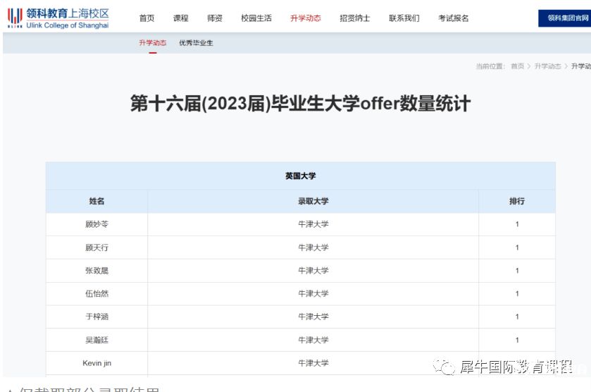Go to the 联系我们 page
Screen dimensions: 591x392
point(404,18)
